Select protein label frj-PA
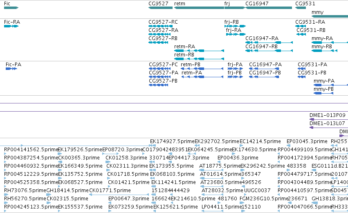Viewport: 348px width, 213px height. tap(235, 65)
